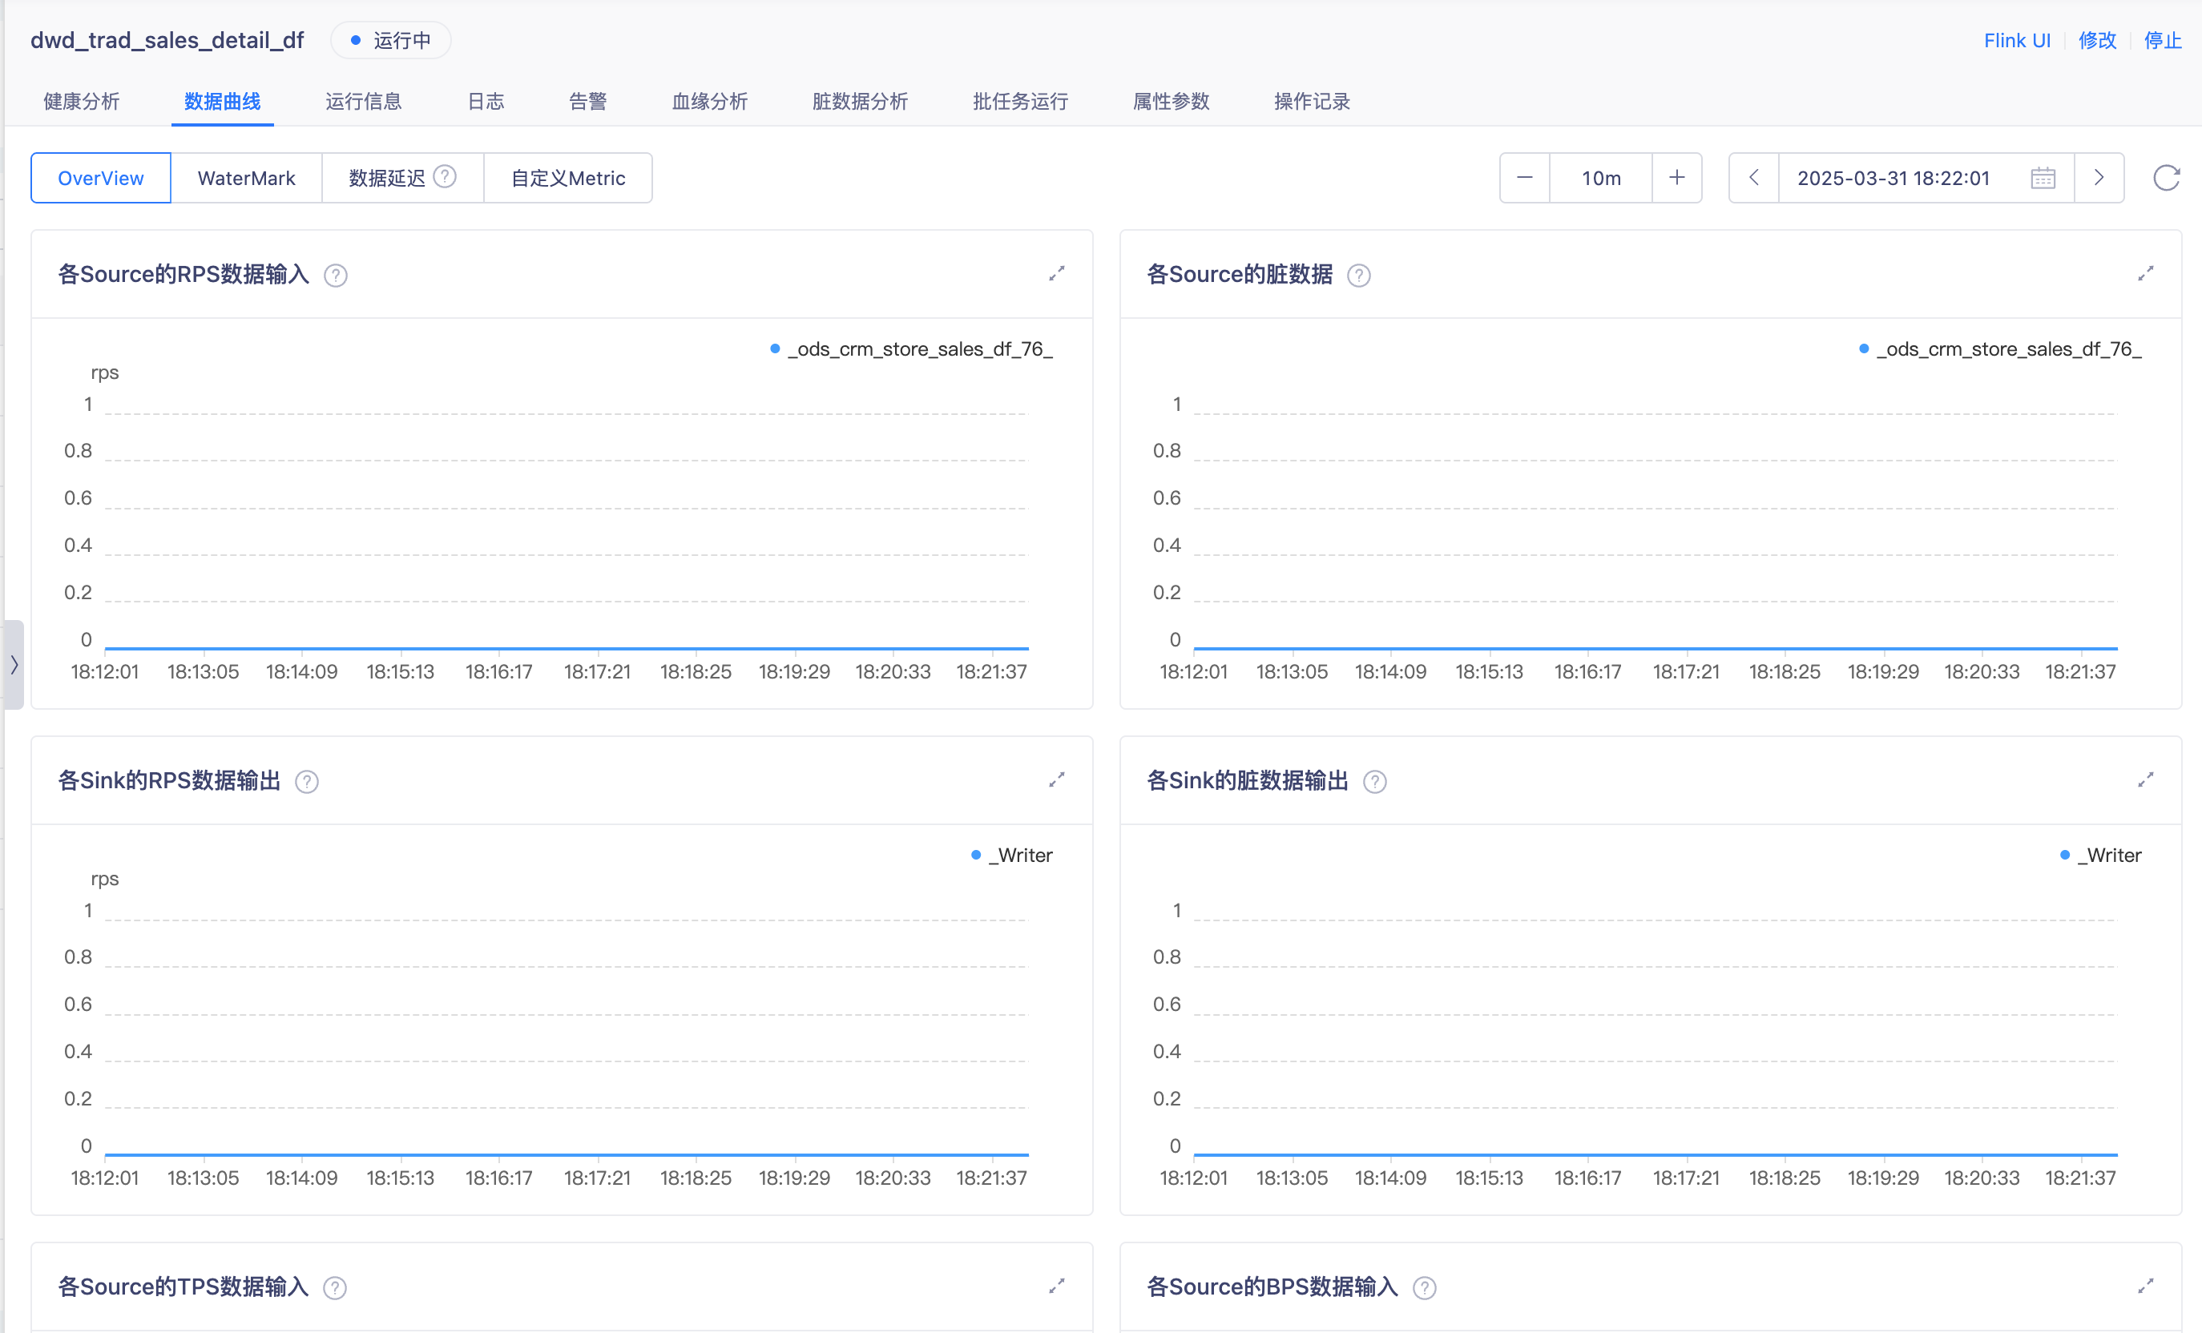
Task: Open the 日志 tab
Action: tap(486, 101)
